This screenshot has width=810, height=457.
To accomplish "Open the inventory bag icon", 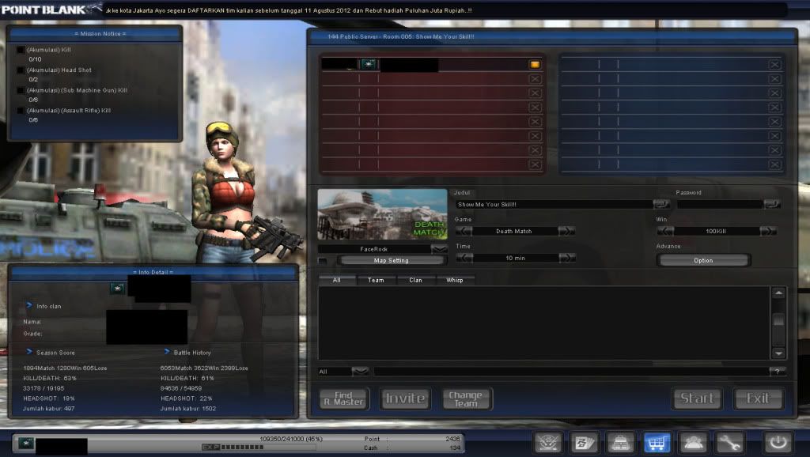I will (620, 443).
